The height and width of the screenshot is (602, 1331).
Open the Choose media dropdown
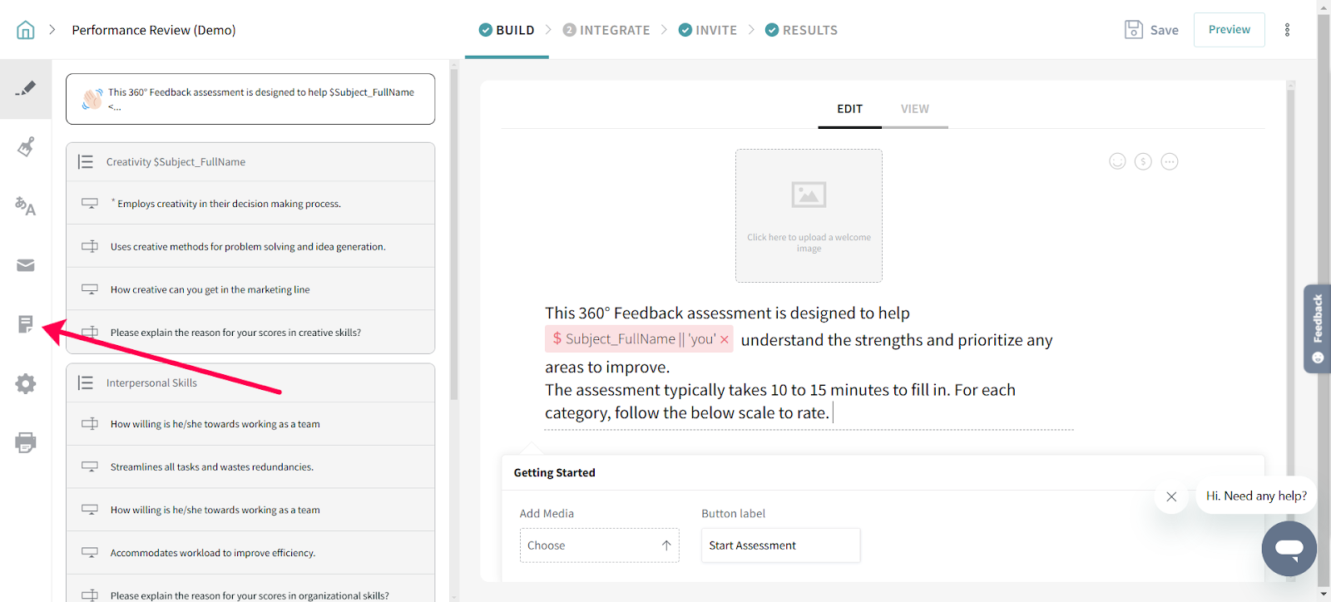coord(599,545)
